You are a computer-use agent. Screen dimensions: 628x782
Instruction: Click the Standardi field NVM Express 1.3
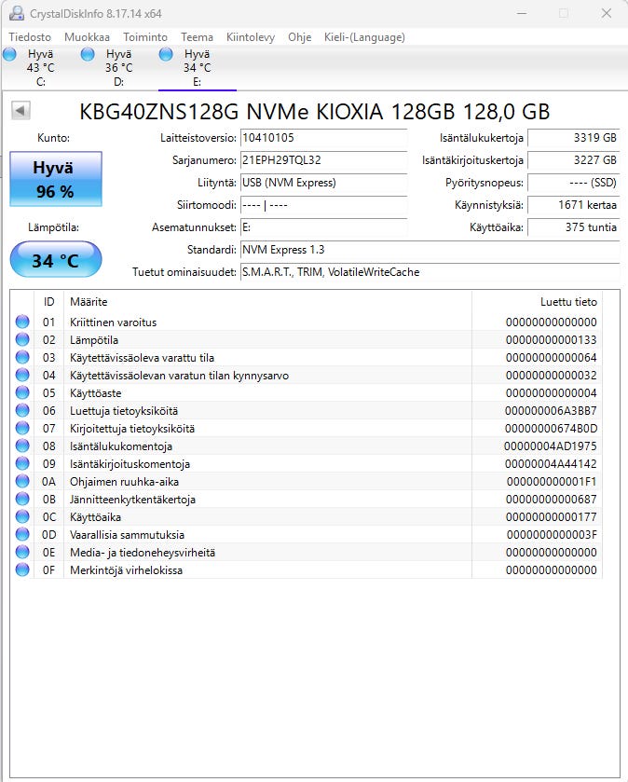pyautogui.click(x=430, y=250)
